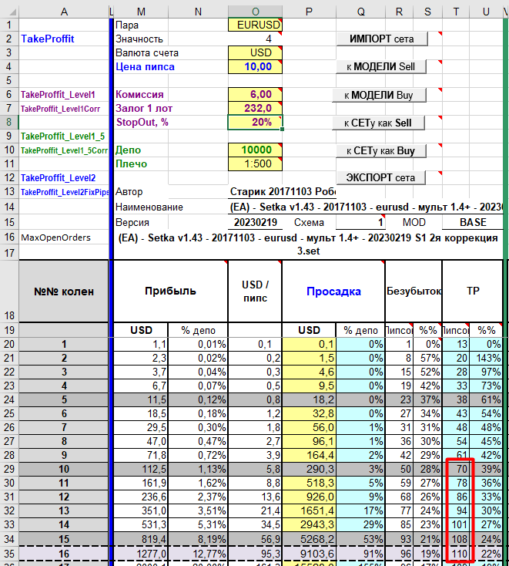Select knee number 7 cell
This screenshot has height=566, width=509.
pos(64,427)
